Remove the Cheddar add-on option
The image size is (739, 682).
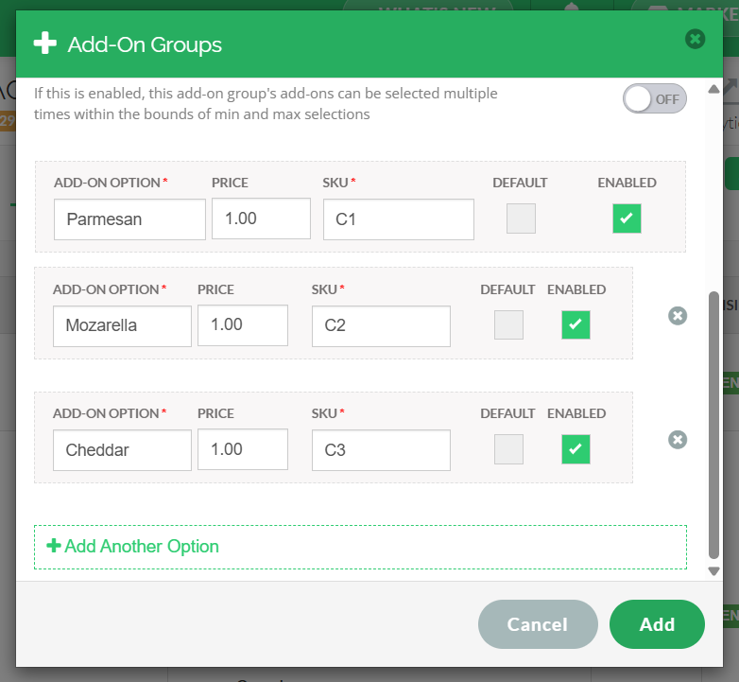pos(678,440)
